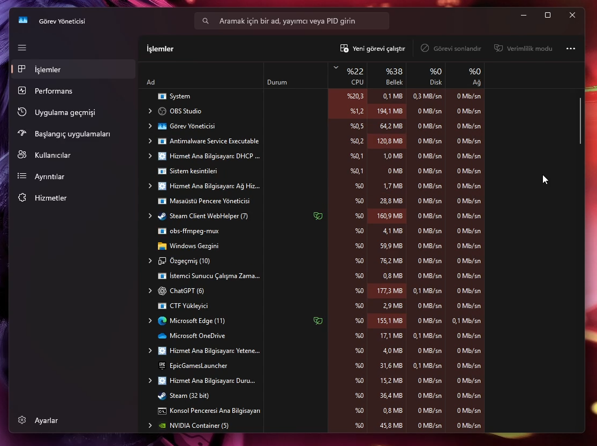Click the search magnifier icon
Viewport: 597px width, 446px height.
point(206,21)
